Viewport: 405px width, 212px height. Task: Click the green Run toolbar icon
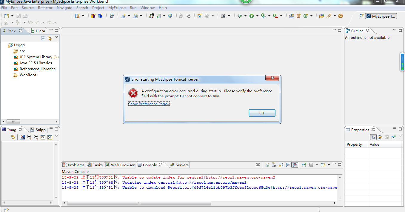pyautogui.click(x=252, y=16)
